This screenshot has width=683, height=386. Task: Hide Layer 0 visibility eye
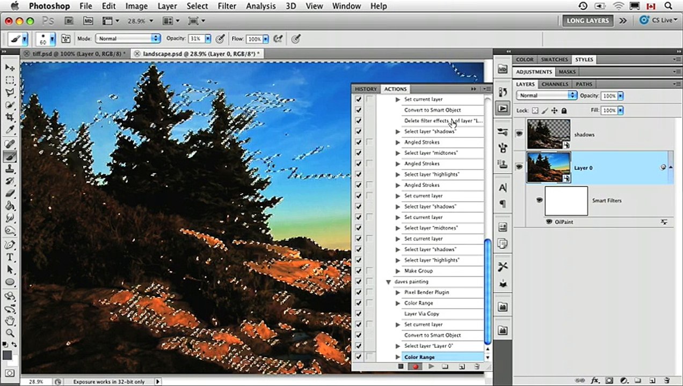pos(519,167)
